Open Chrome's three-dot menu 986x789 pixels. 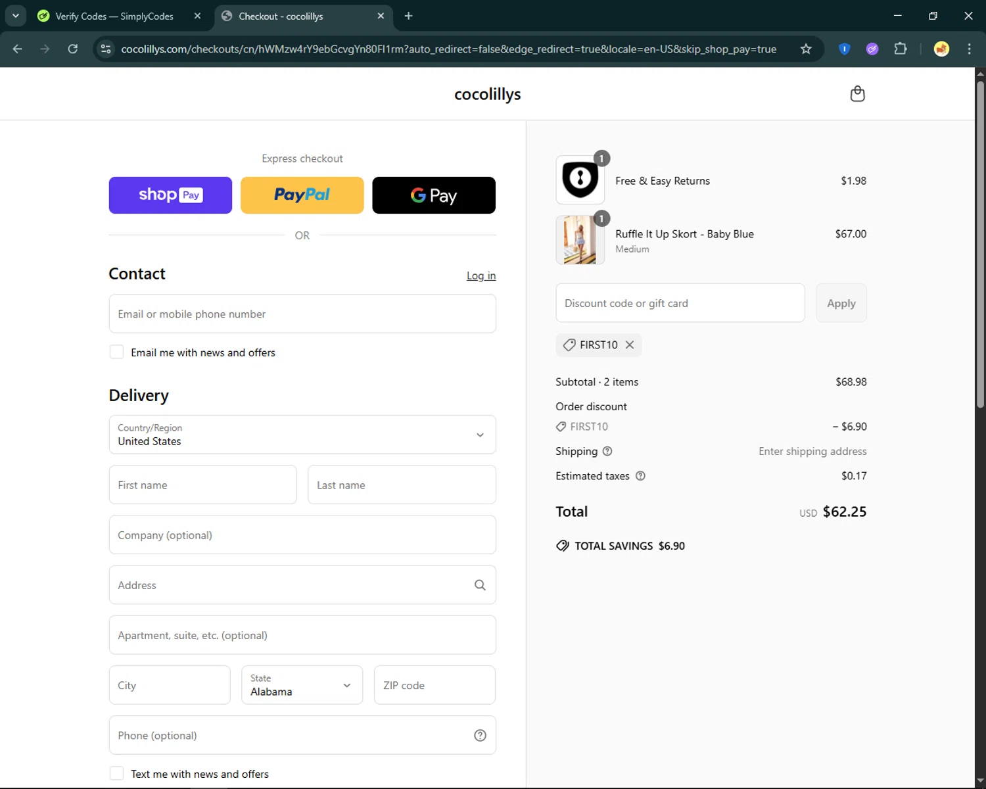pyautogui.click(x=969, y=49)
